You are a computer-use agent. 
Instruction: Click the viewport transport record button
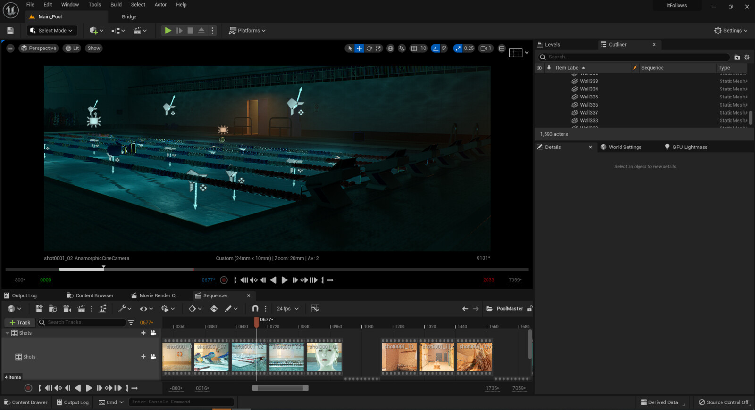click(224, 280)
